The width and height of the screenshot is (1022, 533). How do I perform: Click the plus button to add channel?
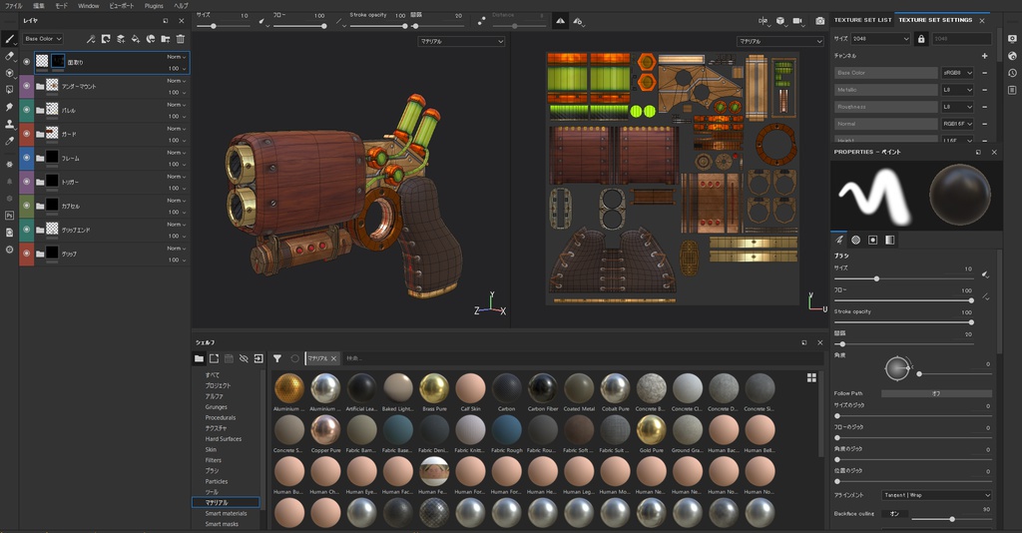click(x=984, y=56)
